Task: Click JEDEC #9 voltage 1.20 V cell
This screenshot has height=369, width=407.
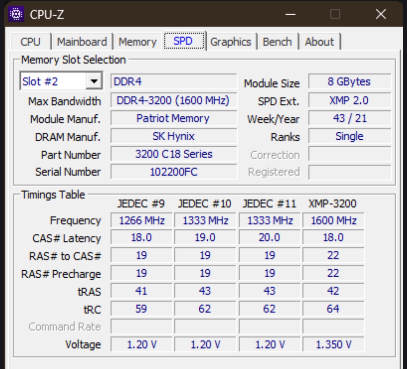Action: point(142,345)
